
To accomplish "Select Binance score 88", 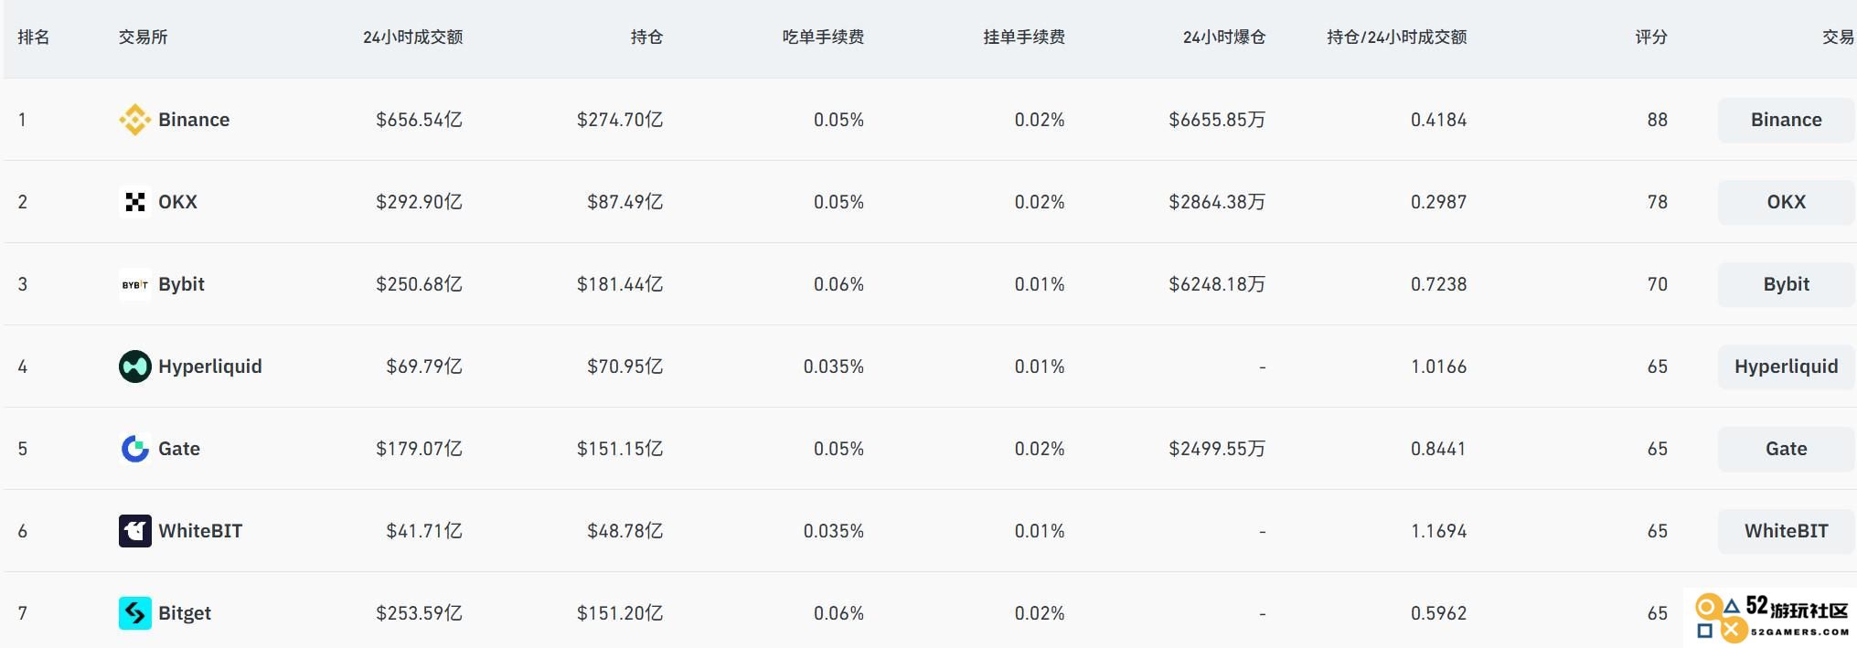I will [1658, 120].
